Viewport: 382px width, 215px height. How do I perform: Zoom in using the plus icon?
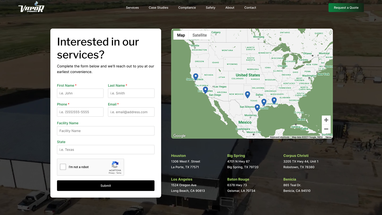326,120
